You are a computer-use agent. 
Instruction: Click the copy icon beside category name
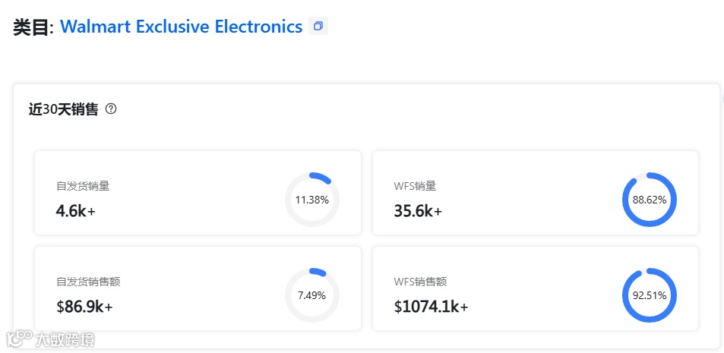[x=318, y=27]
